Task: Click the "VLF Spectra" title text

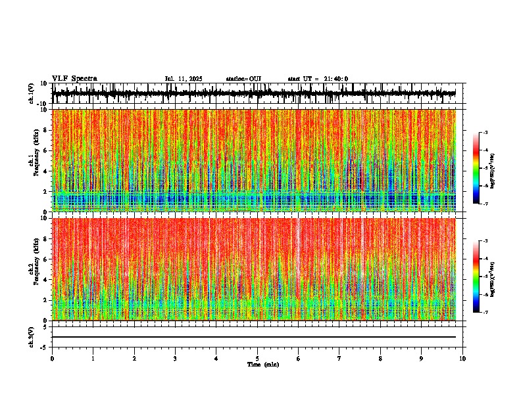Action: point(74,79)
